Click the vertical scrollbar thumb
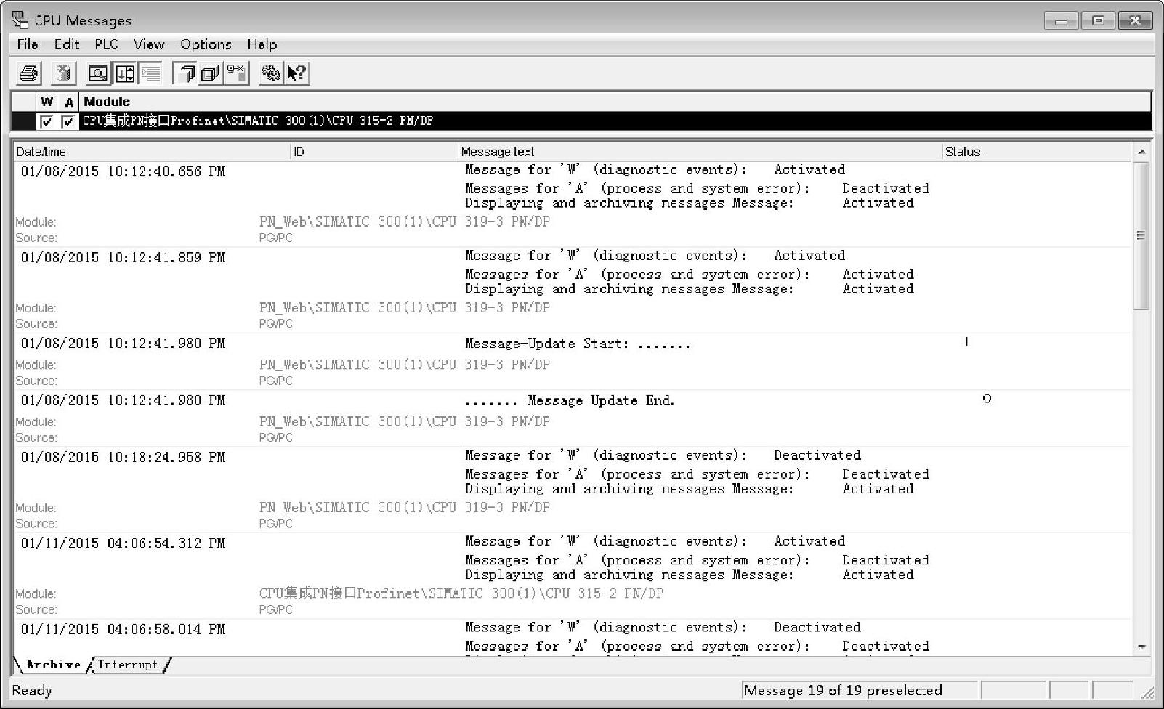1164x709 pixels. pyautogui.click(x=1141, y=235)
